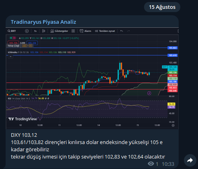The width and height of the screenshot is (198, 169).
Task: Open the Tradinaryus Piyasa Analiz channel
Action: pos(43,22)
